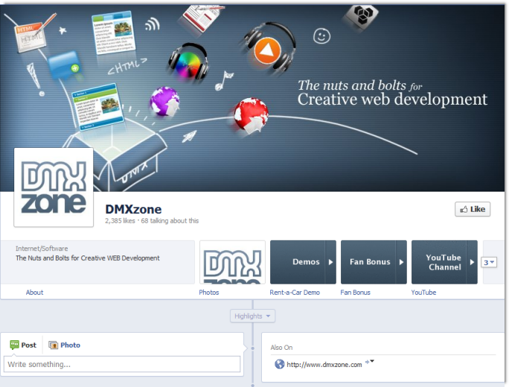
Task: Click the thumbs-up icon on Like button
Action: tap(464, 209)
